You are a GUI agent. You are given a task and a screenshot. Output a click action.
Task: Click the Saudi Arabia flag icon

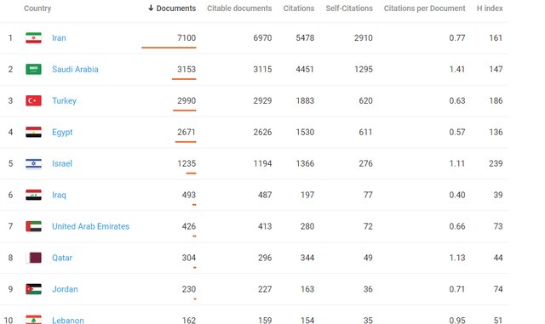point(34,69)
